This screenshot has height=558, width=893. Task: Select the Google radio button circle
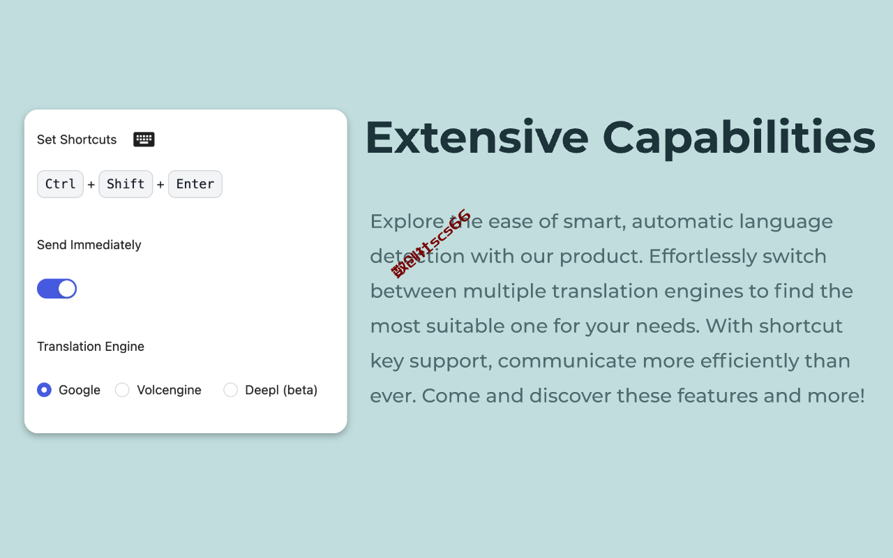coord(44,390)
